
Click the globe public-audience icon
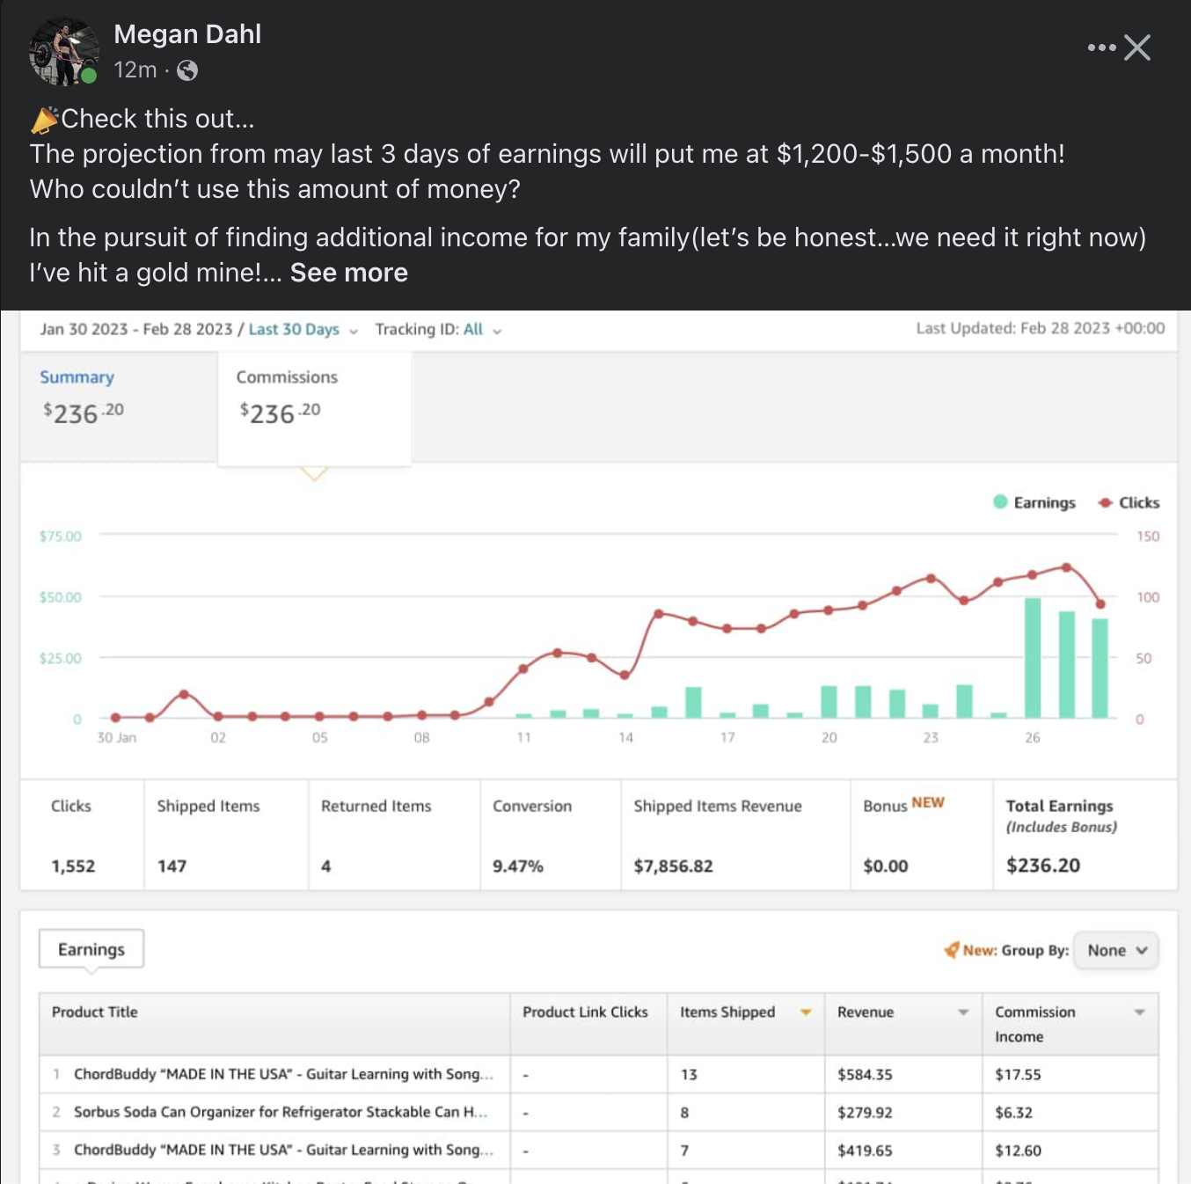coord(187,70)
